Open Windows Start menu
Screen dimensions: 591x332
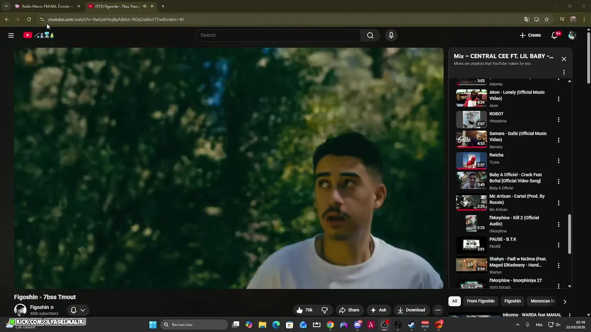click(153, 325)
